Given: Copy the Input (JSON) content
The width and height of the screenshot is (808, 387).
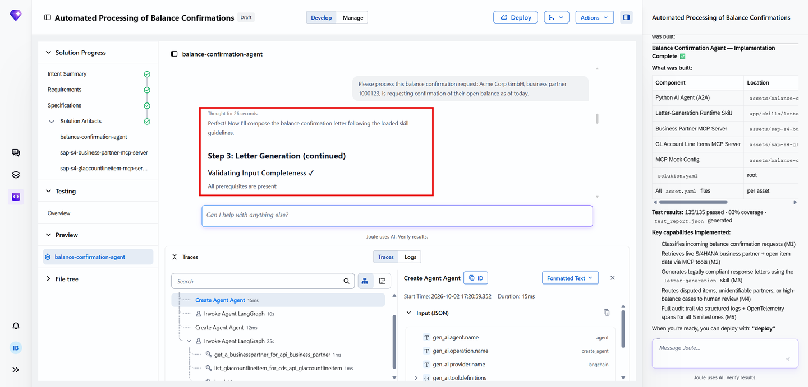Looking at the screenshot, I should tap(607, 313).
